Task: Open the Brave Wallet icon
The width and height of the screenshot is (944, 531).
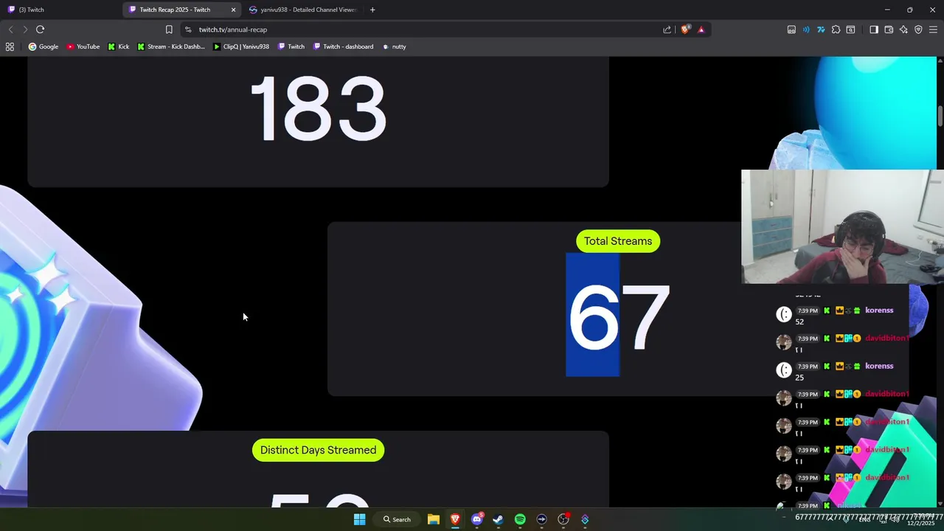Action: tap(889, 29)
